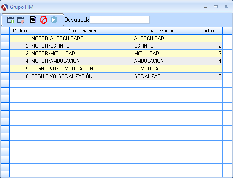Save changes with the floppy disk icon
This screenshot has width=233, height=178.
click(33, 20)
